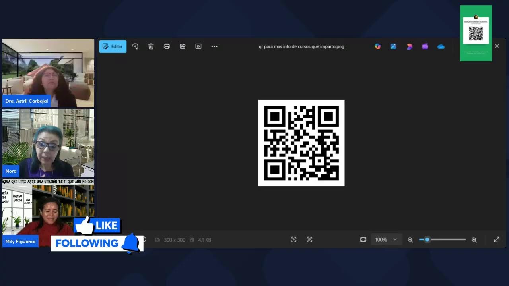This screenshot has width=509, height=286.
Task: Click the green QR card thumbnail overlay
Action: click(x=476, y=33)
